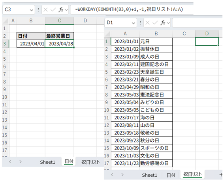Switch to 日付 tab in right window
Viewport: 224px width, 185px height.
(171, 175)
